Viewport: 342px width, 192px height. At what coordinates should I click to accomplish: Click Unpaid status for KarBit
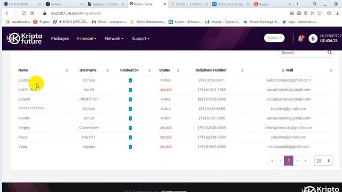click(165, 90)
